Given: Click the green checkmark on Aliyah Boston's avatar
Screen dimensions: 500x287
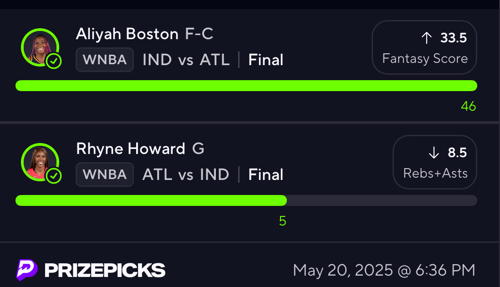Looking at the screenshot, I should pyautogui.click(x=54, y=61).
